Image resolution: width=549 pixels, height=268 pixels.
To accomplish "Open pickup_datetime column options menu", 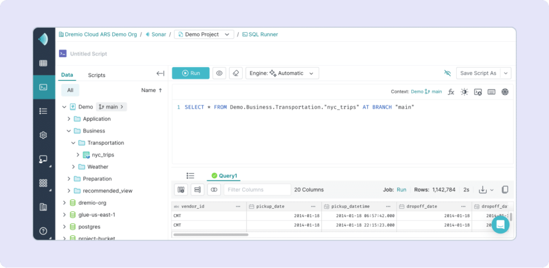I will (388, 206).
